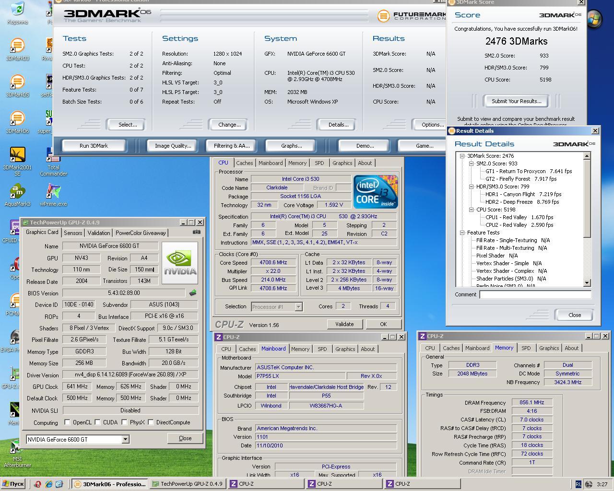Click Run 3DMark button
The image size is (614, 491).
94,146
